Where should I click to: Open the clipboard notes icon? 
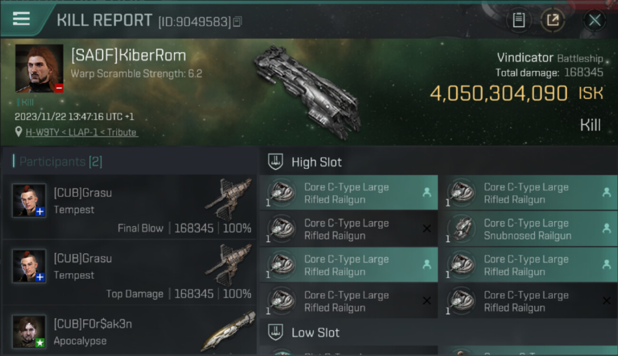pos(519,20)
